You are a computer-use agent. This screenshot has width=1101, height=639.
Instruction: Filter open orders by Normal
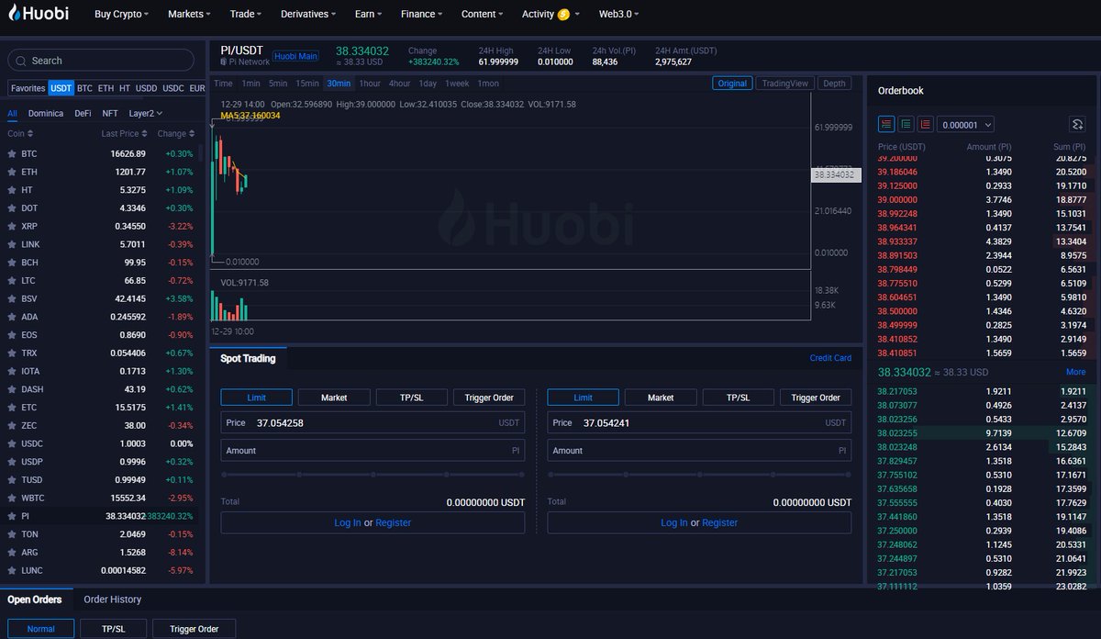(40, 629)
